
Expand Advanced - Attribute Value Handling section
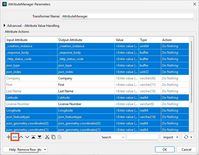point(5,25)
